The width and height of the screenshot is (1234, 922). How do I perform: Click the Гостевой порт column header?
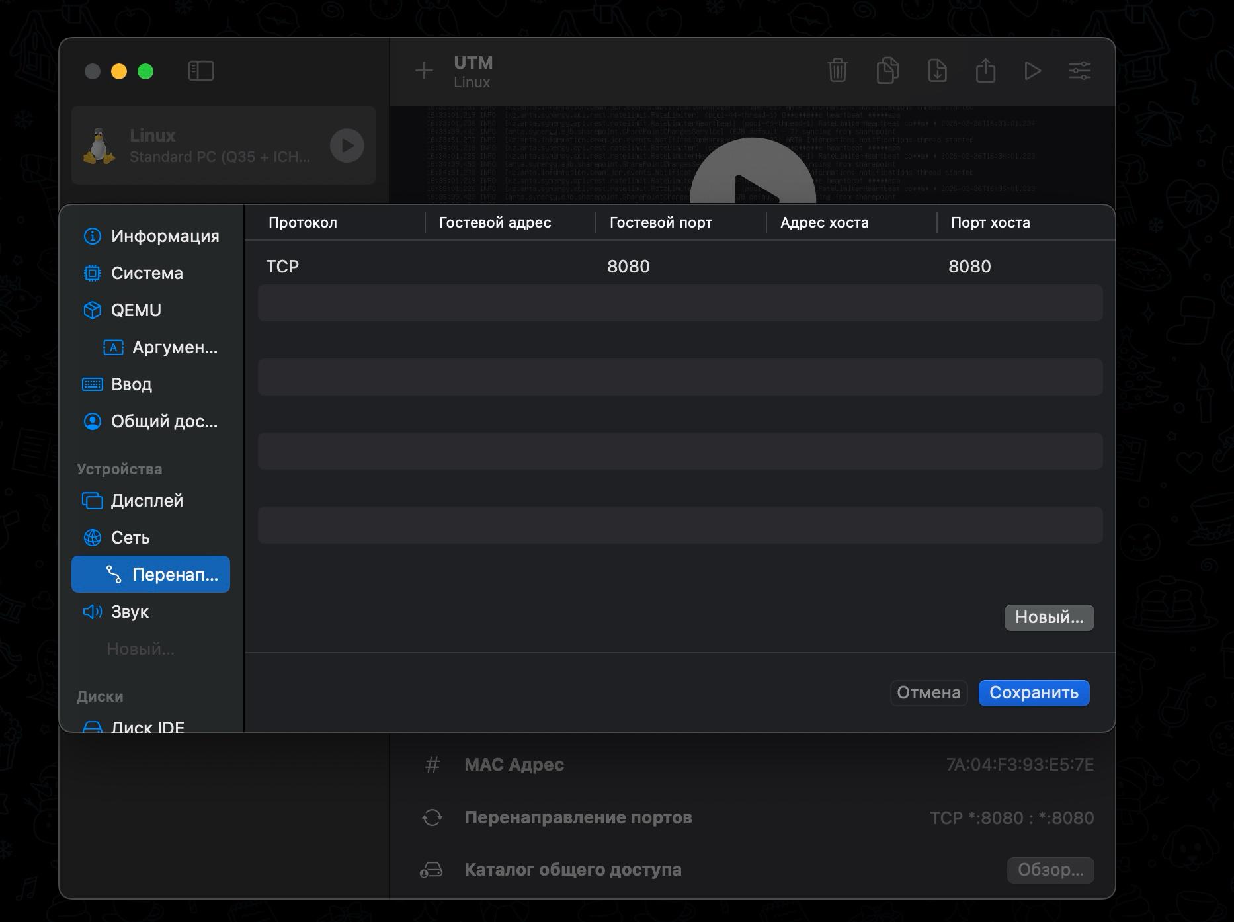point(661,223)
